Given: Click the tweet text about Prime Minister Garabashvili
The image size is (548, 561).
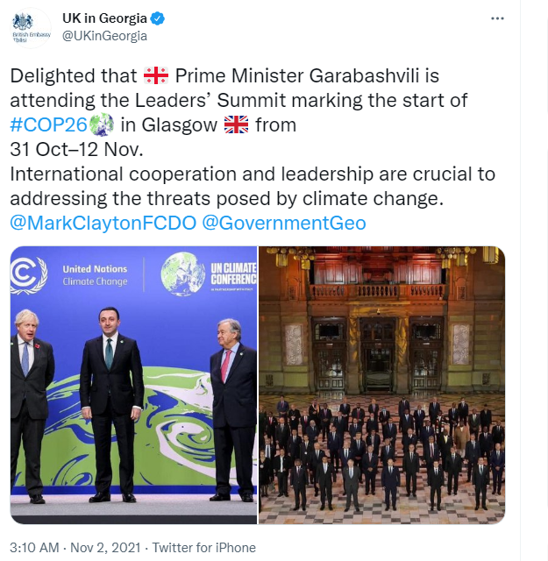Looking at the screenshot, I should [253, 137].
